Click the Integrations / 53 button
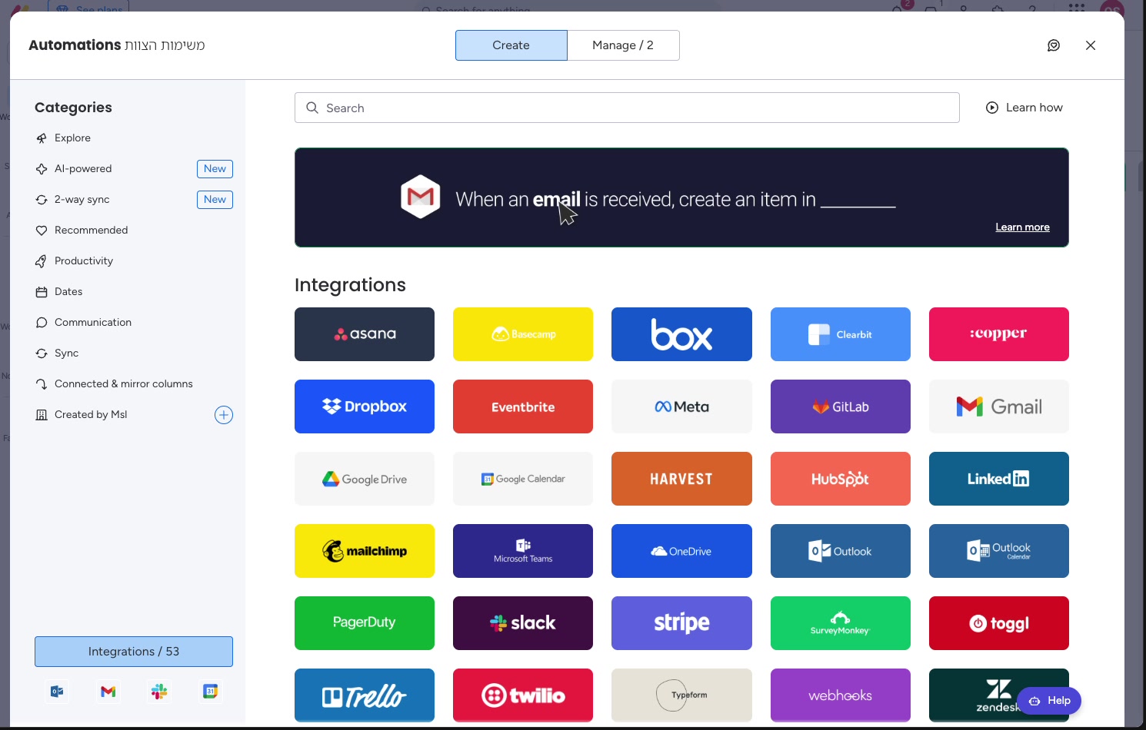This screenshot has width=1146, height=730. pos(134,652)
